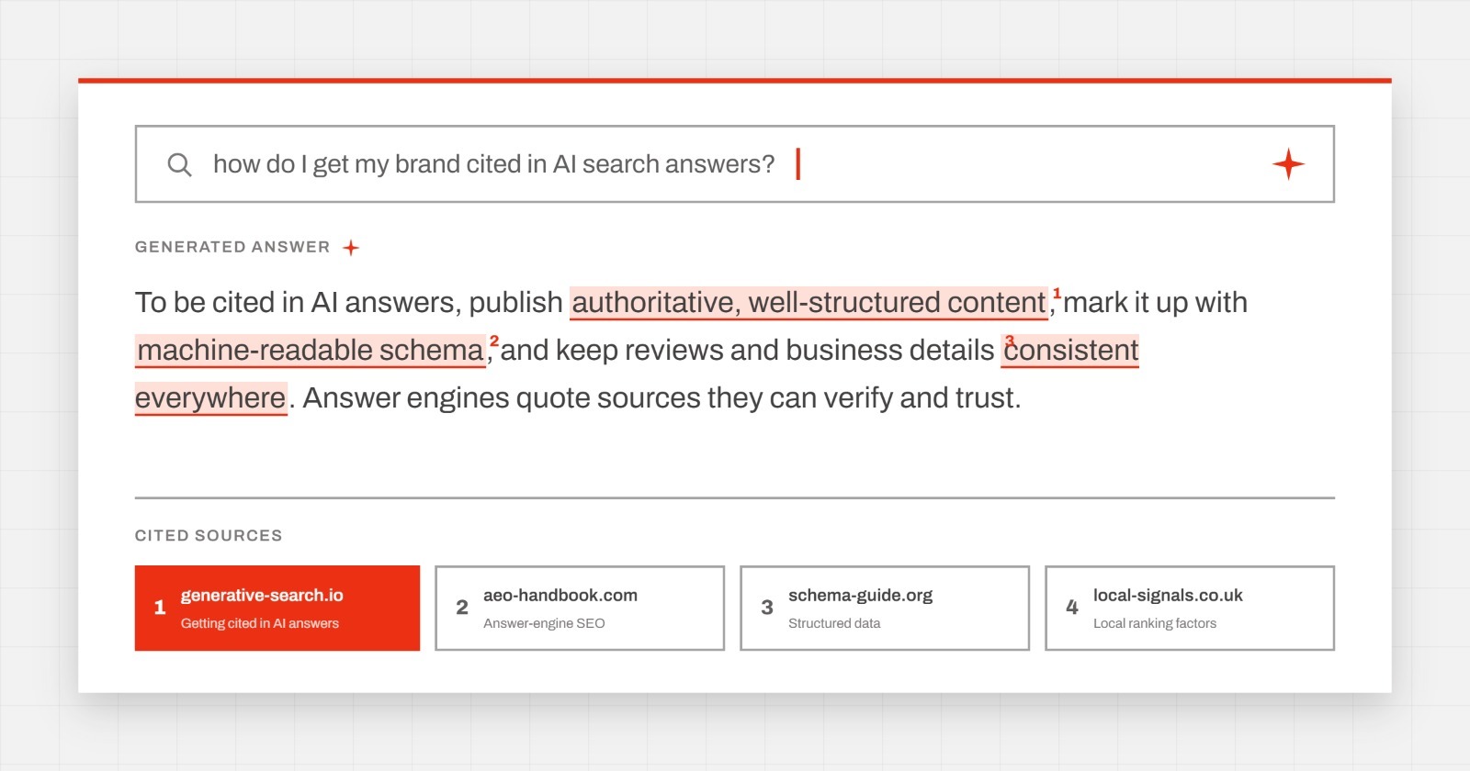Viewport: 1470px width, 771px height.
Task: Open the schema-guide.org source card
Action: (885, 608)
